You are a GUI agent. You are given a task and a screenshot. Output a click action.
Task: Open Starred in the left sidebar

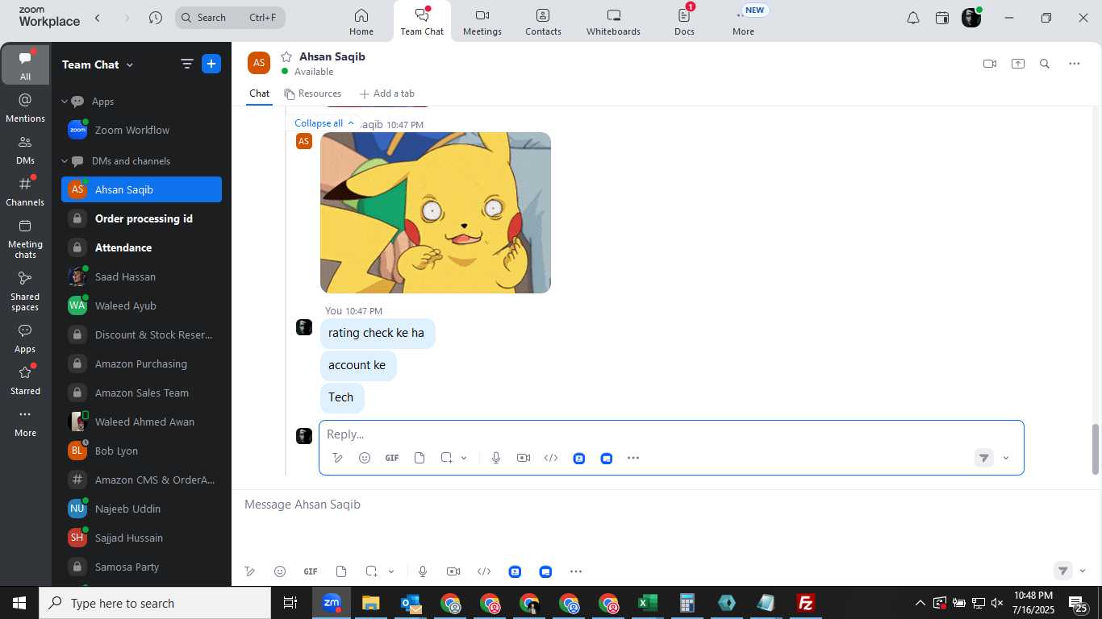[25, 380]
